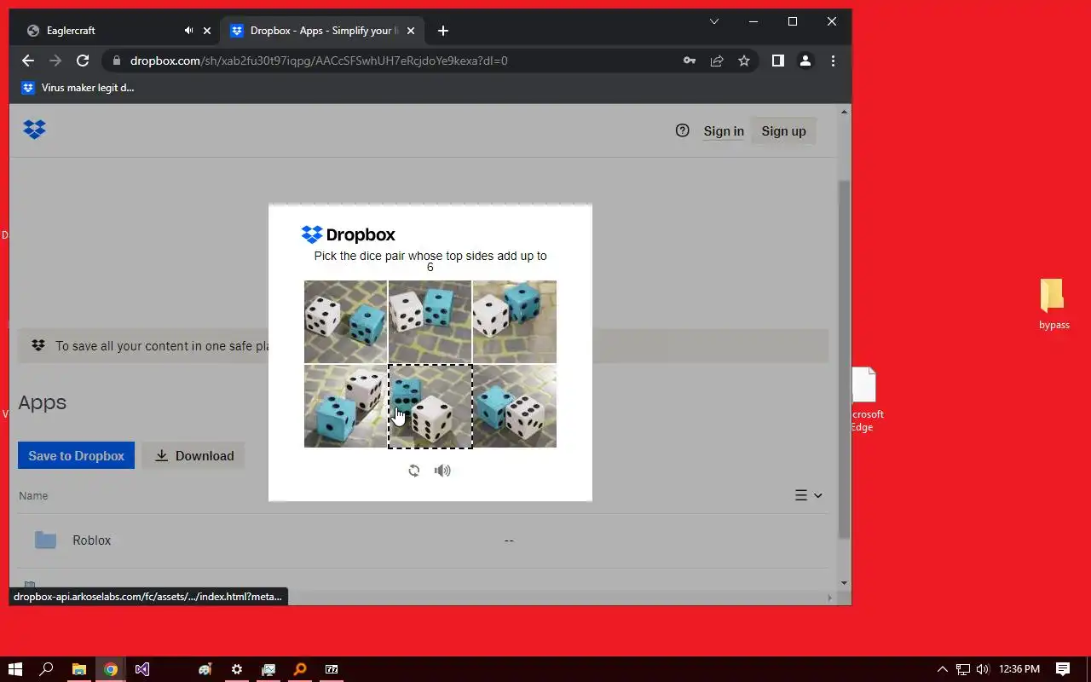Select bottom-left dice pair image
This screenshot has width=1091, height=682.
(345, 406)
